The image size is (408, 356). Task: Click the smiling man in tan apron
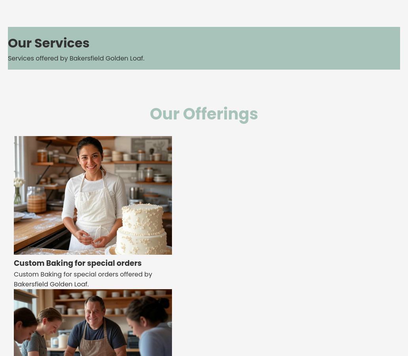[95, 328]
